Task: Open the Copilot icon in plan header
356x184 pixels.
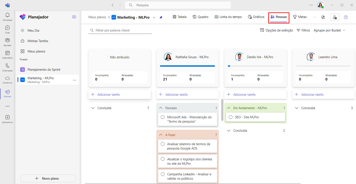Action: coord(323,17)
